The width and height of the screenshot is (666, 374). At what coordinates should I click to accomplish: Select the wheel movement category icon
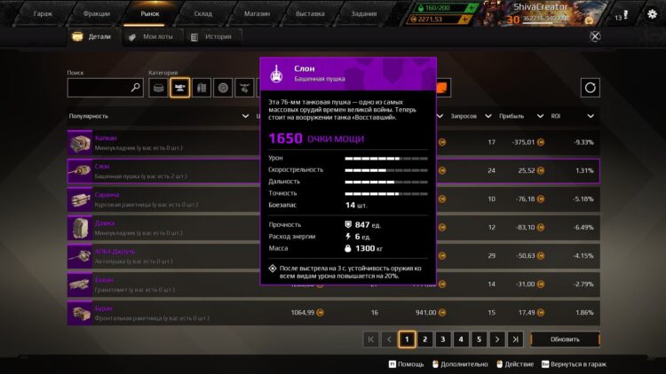click(223, 88)
